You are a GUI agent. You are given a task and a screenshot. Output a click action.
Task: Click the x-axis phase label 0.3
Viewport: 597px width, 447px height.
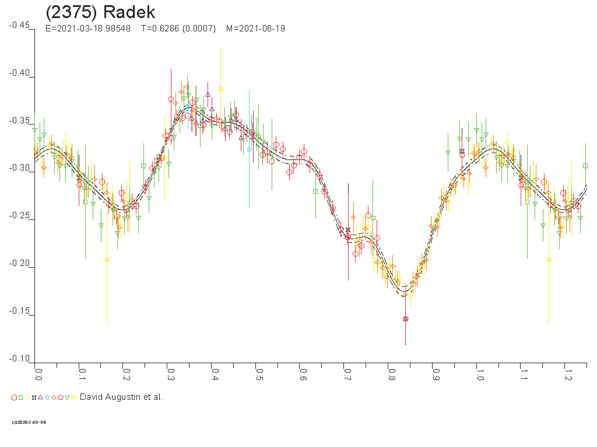click(171, 375)
